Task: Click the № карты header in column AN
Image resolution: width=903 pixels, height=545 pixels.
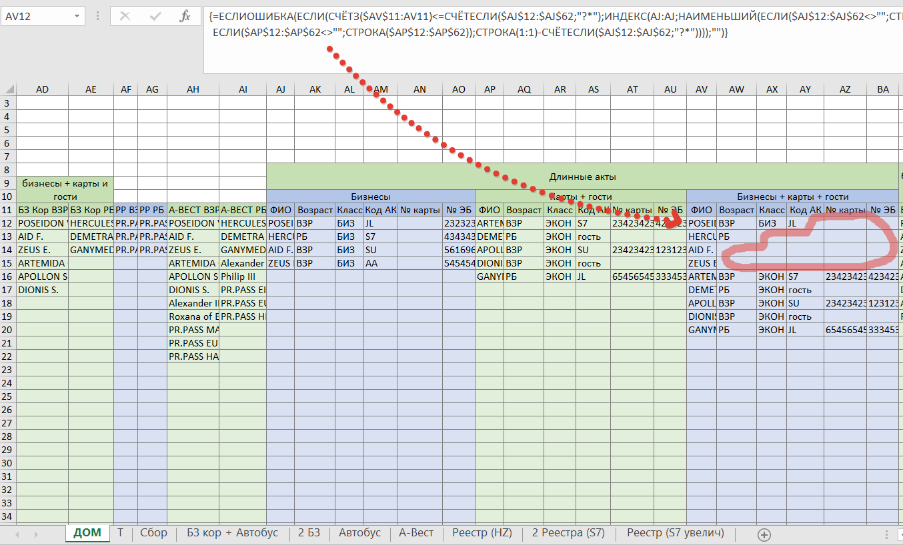Action: click(x=419, y=210)
